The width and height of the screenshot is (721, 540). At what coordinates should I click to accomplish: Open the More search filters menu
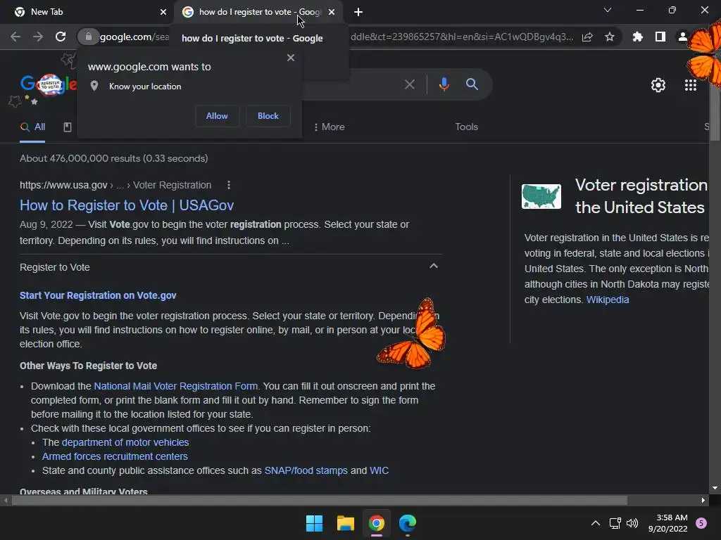tap(330, 127)
